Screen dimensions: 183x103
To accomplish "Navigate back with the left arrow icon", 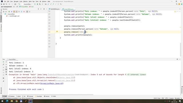I will (9, 4).
